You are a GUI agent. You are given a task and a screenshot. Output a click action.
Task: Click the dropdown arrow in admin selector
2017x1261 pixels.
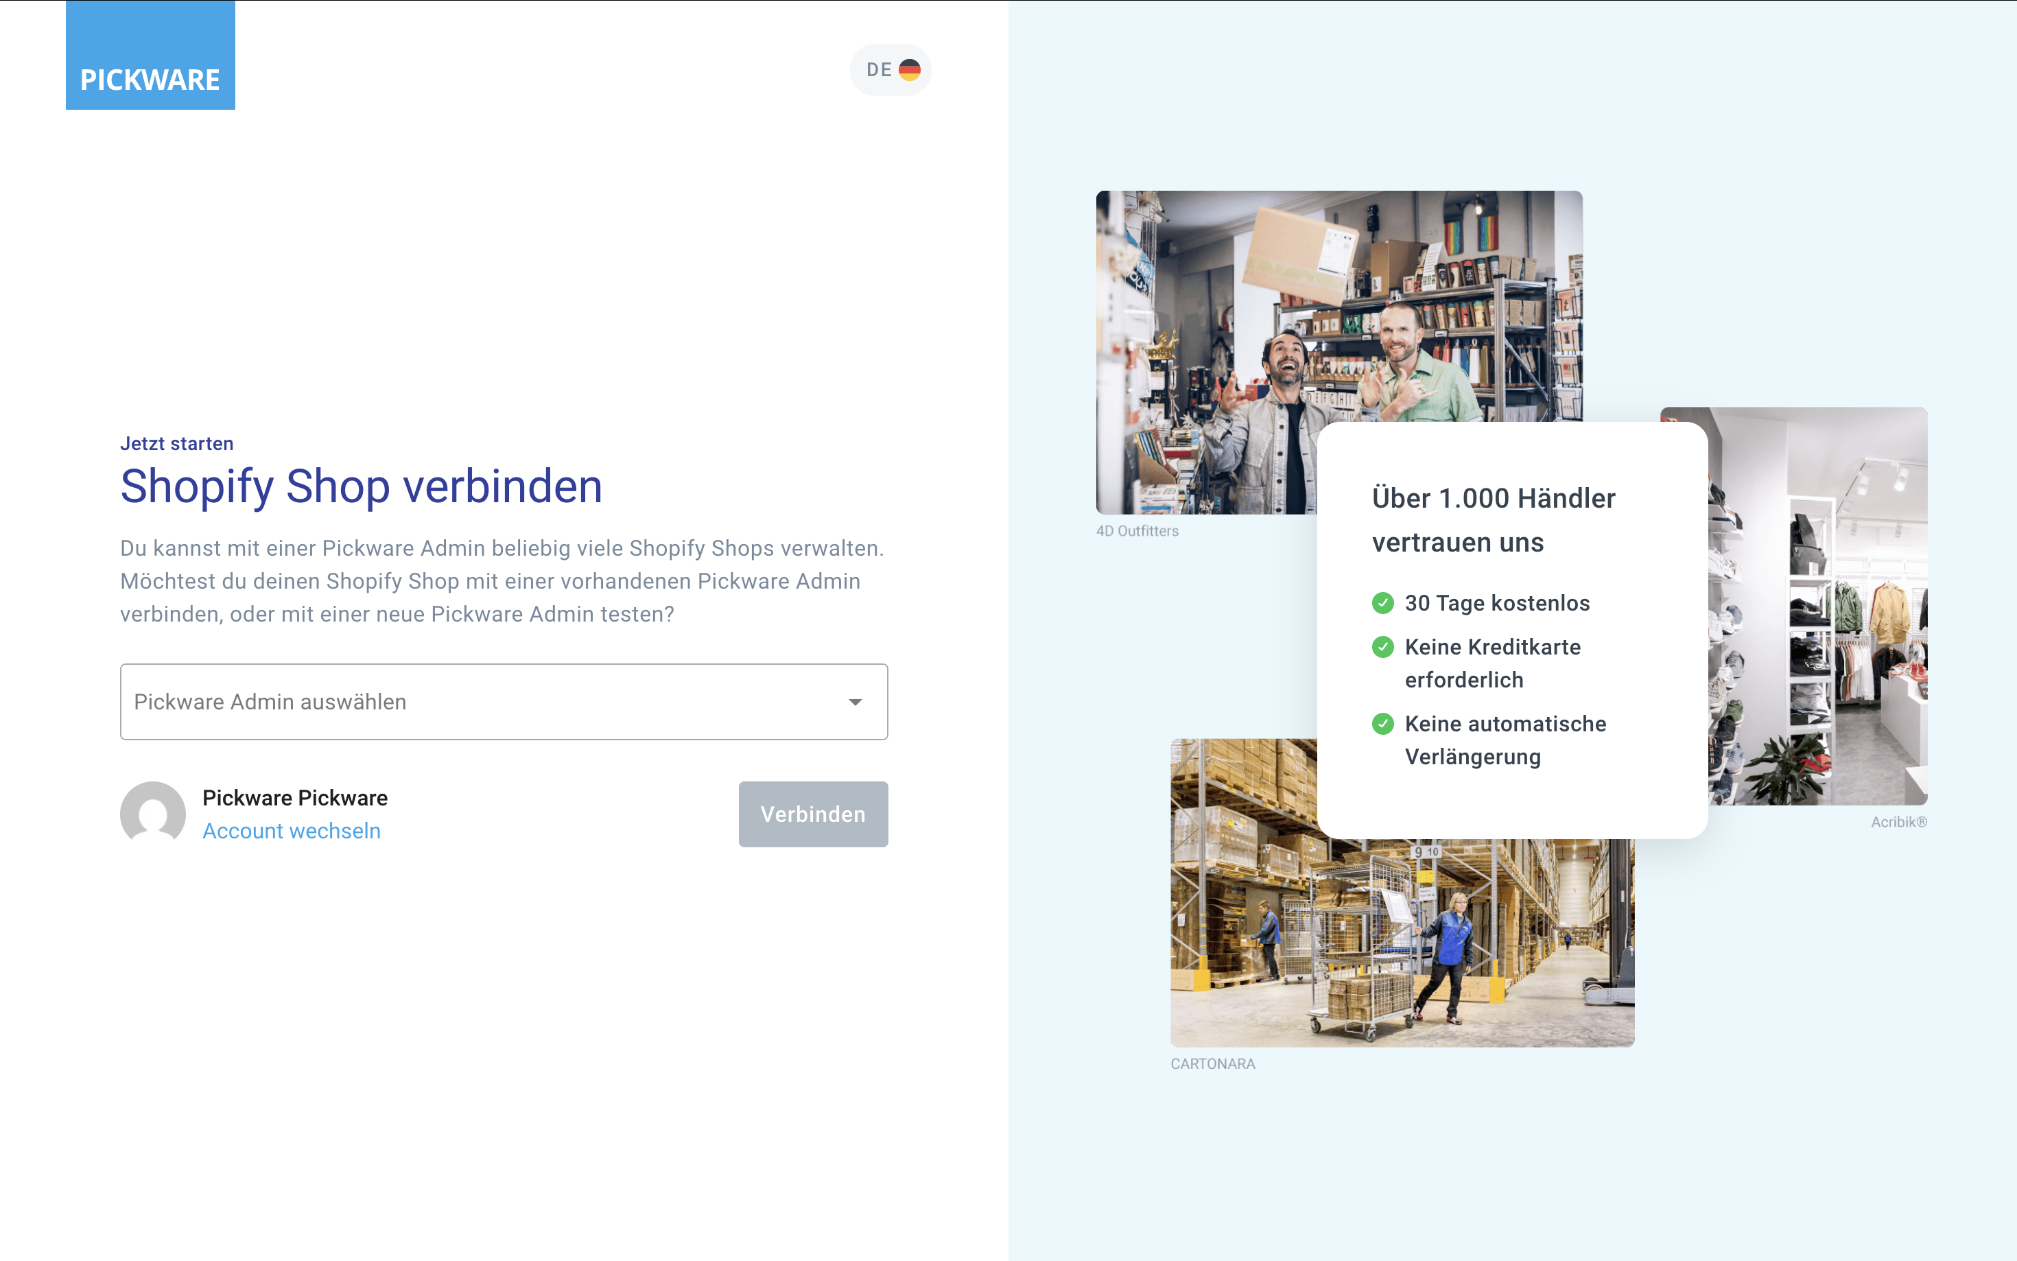[x=855, y=703]
